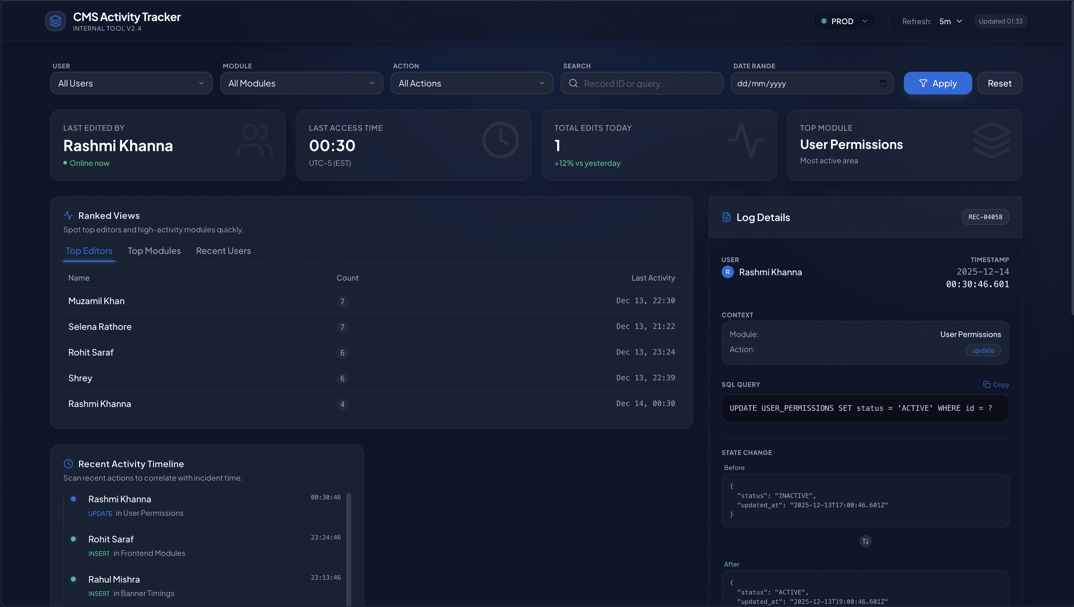Viewport: 1074px width, 607px height.
Task: Click the Reset button
Action: [999, 83]
